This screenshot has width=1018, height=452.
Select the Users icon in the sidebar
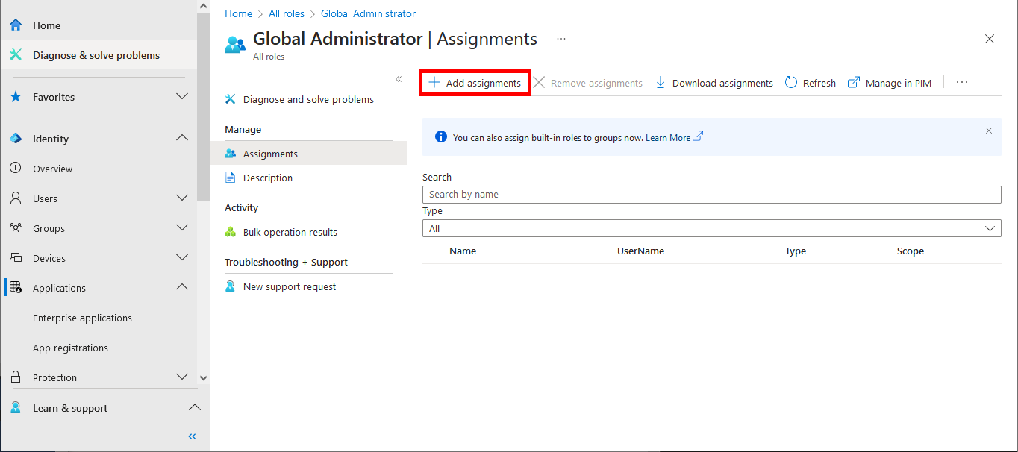click(16, 198)
